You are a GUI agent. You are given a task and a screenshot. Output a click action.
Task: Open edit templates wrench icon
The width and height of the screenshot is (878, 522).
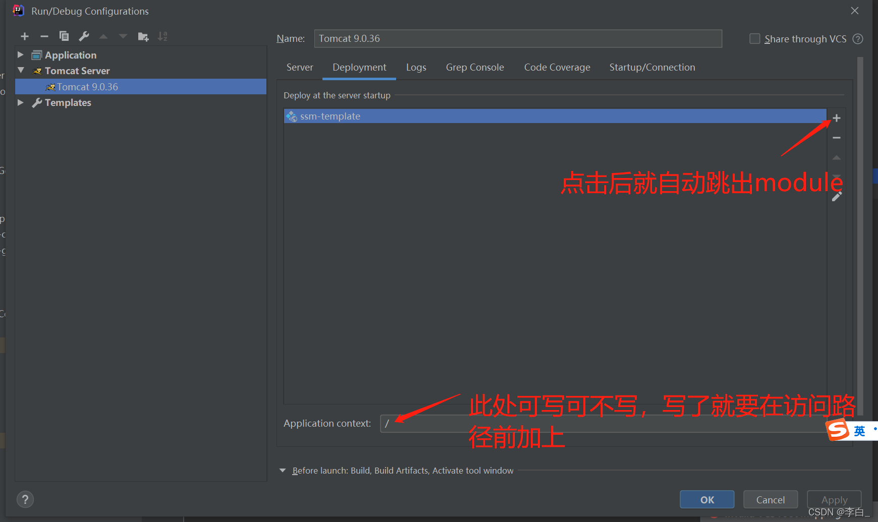tap(84, 36)
